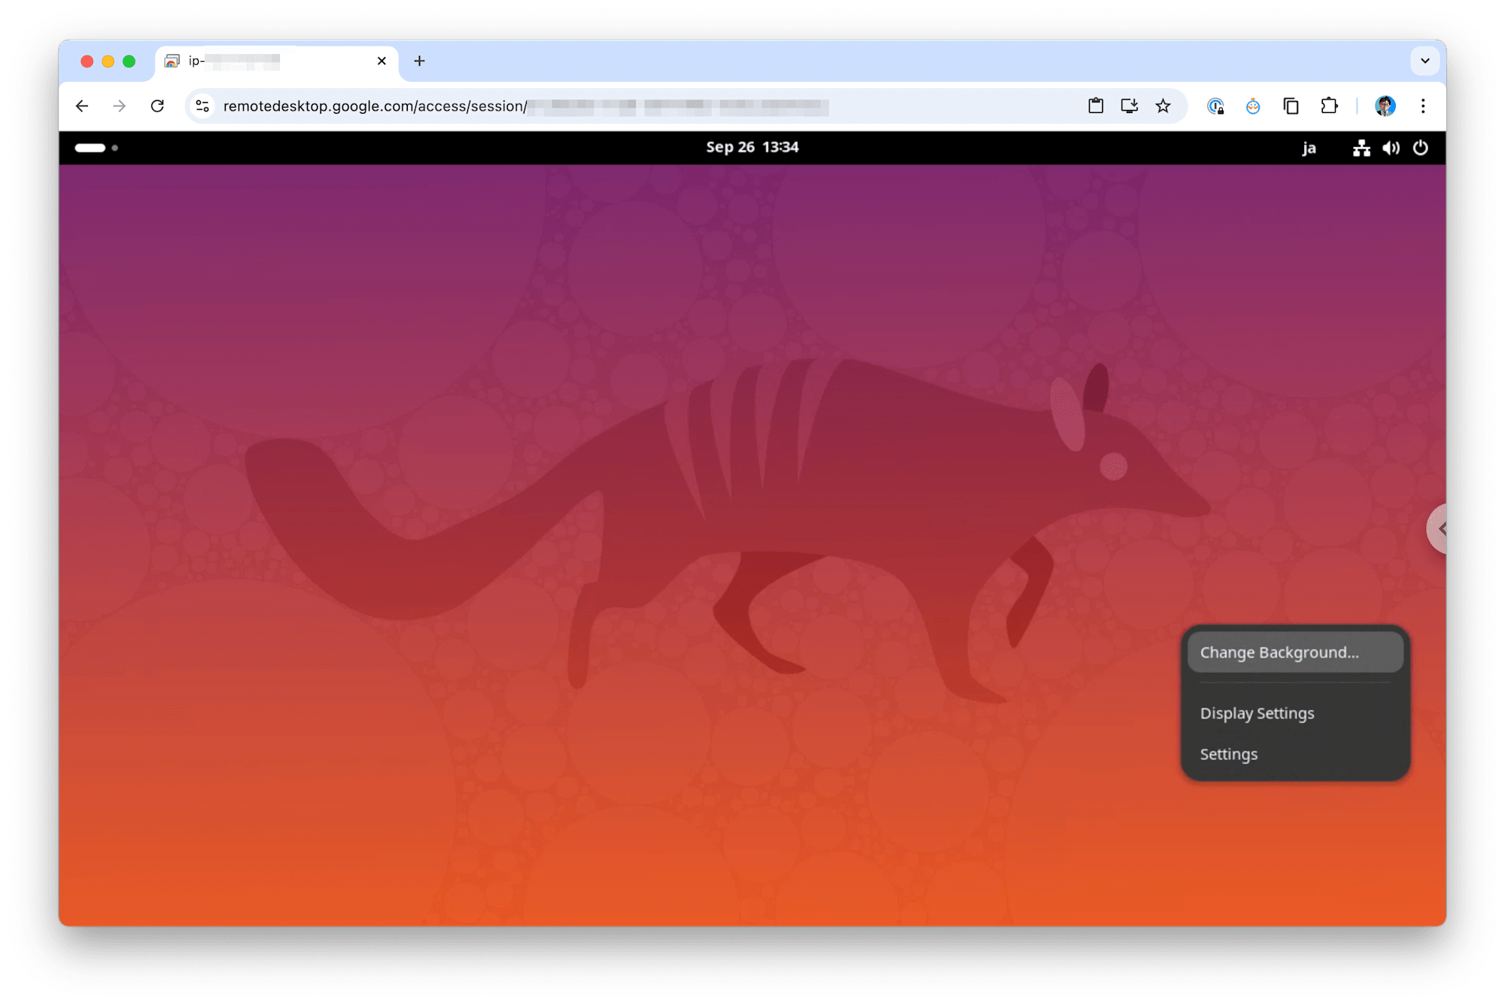1505x1004 pixels.
Task: Open the Chrome profile avatar
Action: (x=1385, y=106)
